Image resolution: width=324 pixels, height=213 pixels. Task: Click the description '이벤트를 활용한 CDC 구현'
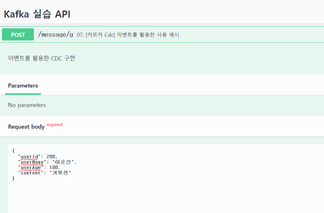[x=41, y=58]
